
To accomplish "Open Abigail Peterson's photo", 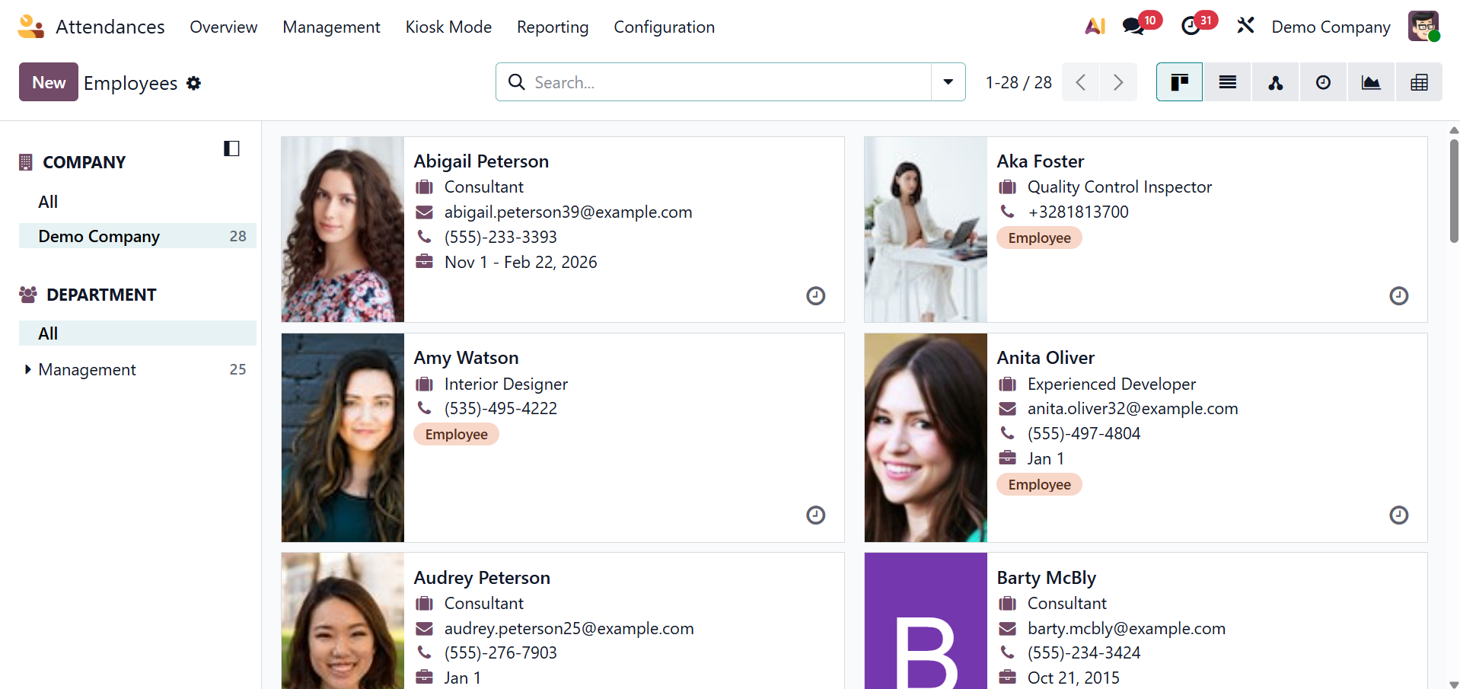I will 343,229.
